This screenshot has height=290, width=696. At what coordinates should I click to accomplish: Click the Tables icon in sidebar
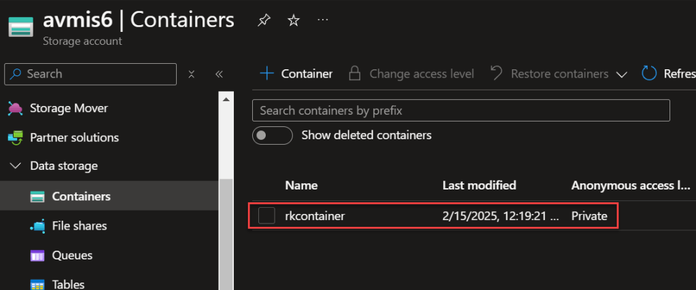(x=38, y=285)
